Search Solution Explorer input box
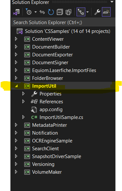The width and height of the screenshot is (122, 191). [x=63, y=22]
